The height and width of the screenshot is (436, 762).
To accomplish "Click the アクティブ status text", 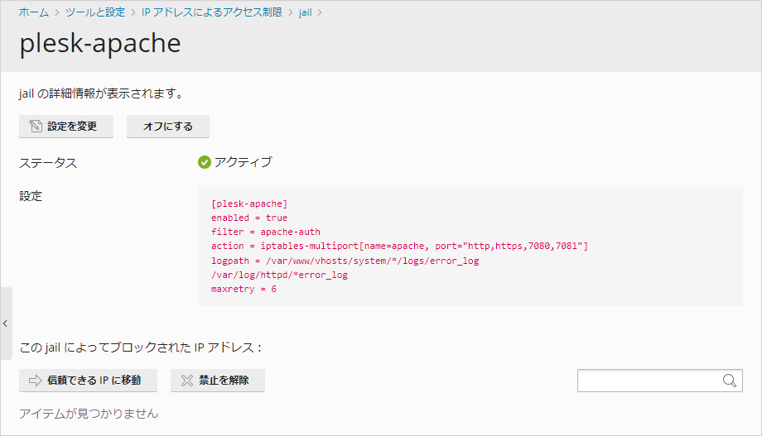I will pos(243,162).
